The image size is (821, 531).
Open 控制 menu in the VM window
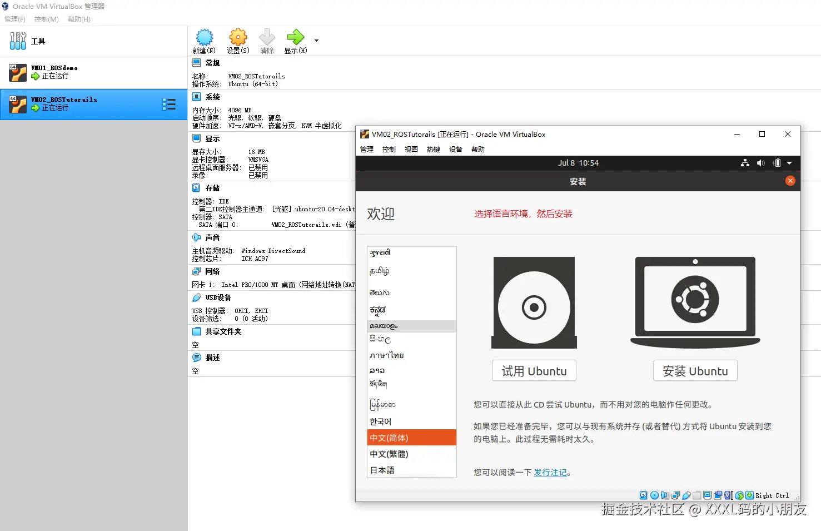tap(389, 150)
